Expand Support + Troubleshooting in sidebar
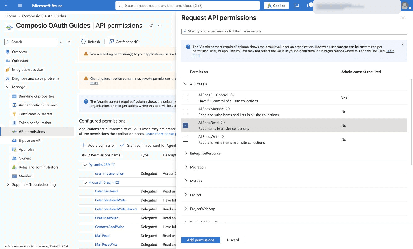 tap(8, 184)
